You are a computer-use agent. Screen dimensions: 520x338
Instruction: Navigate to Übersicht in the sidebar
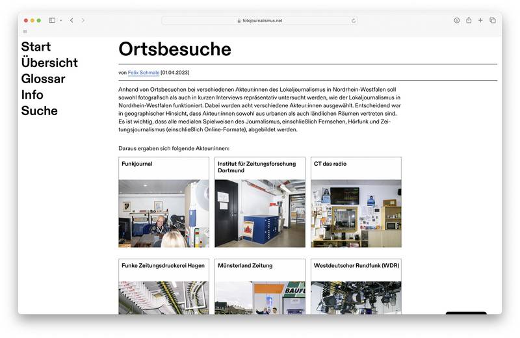pyautogui.click(x=49, y=62)
